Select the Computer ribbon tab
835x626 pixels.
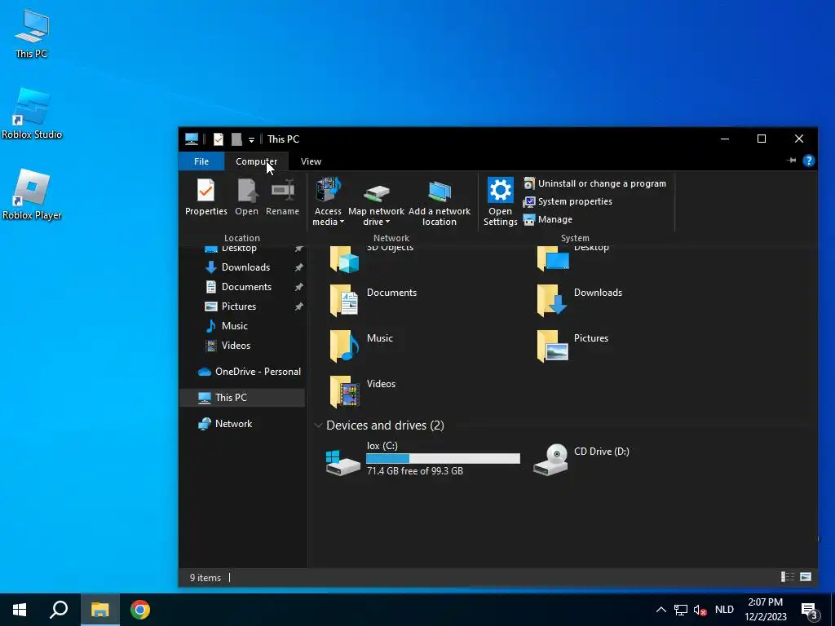tap(257, 161)
